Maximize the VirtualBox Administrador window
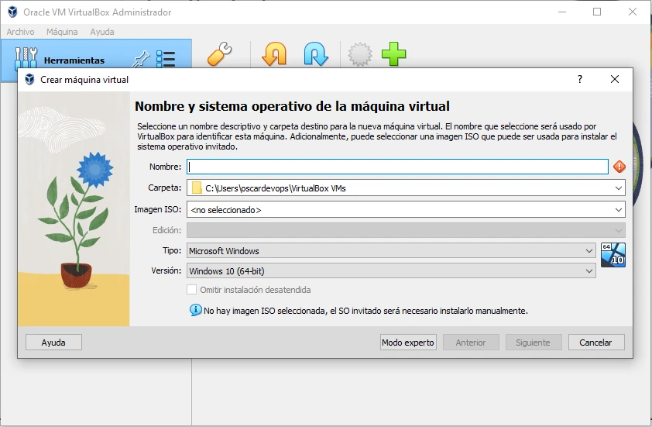This screenshot has height=427, width=652. [597, 12]
